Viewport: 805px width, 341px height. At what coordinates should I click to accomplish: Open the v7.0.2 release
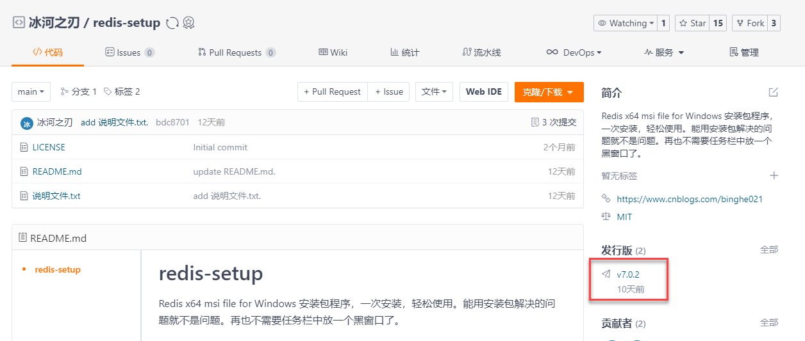click(x=628, y=274)
